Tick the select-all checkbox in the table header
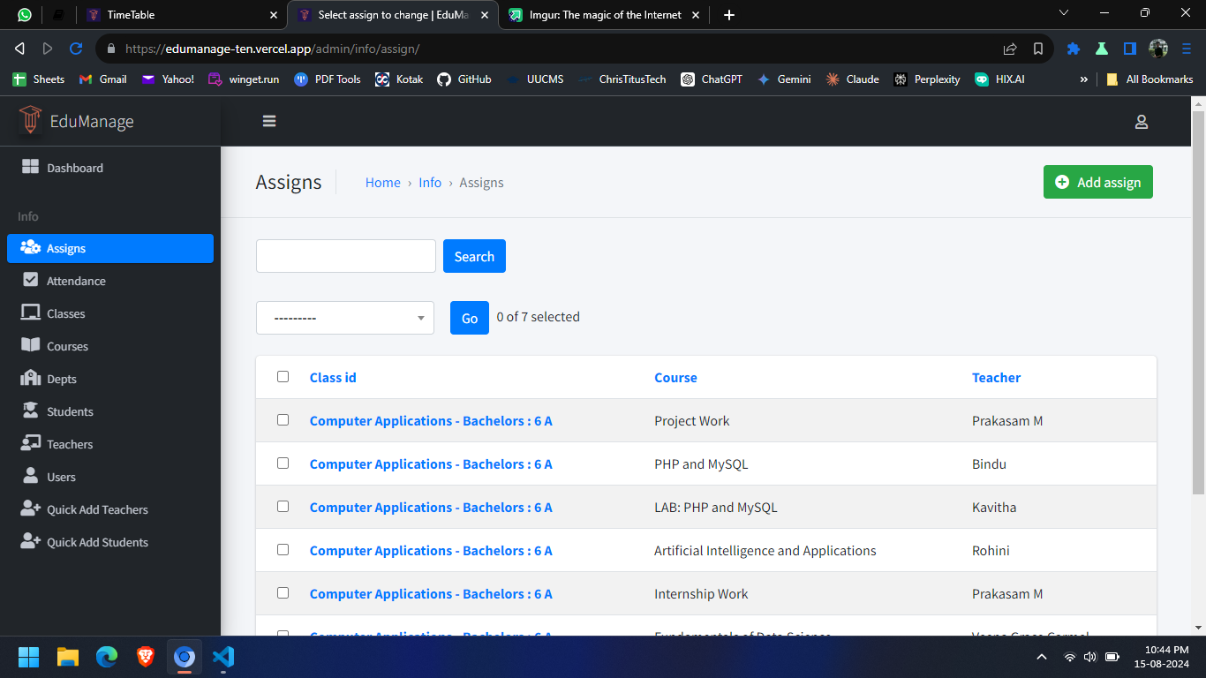The height and width of the screenshot is (678, 1206). (x=283, y=376)
